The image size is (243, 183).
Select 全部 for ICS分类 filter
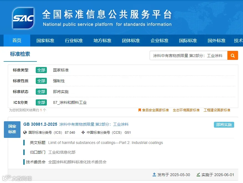(41, 102)
